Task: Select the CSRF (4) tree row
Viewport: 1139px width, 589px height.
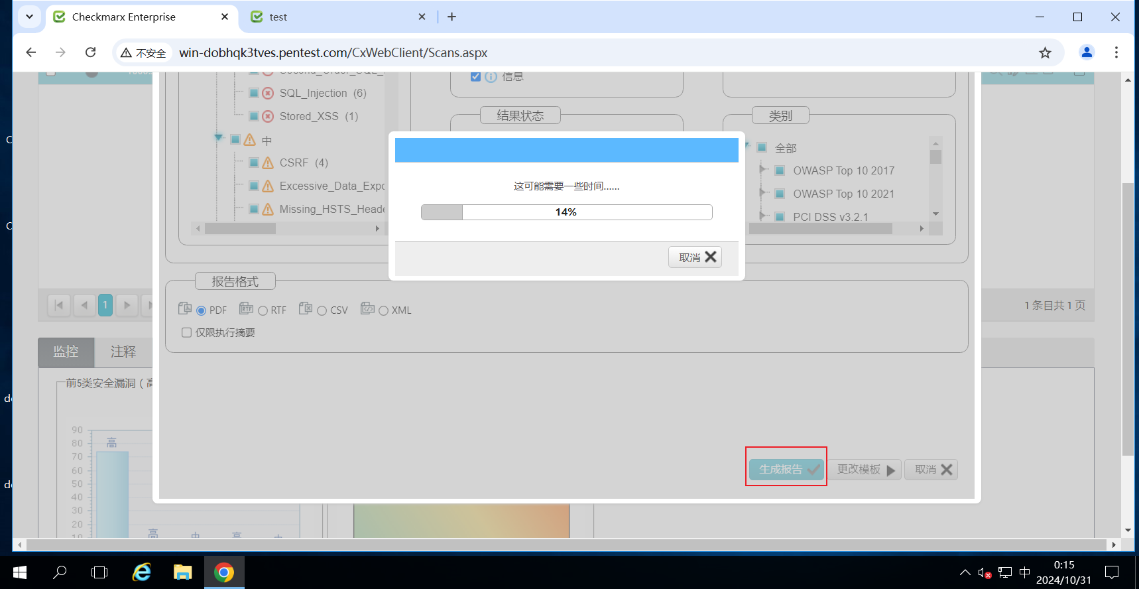Action: [x=304, y=163]
